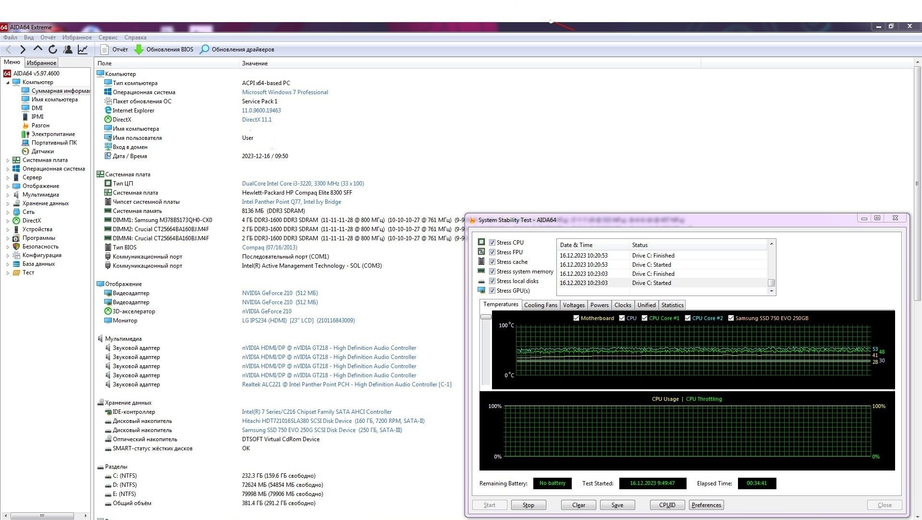The height and width of the screenshot is (520, 922).
Task: Expand the Сервер tree node
Action: pos(8,178)
